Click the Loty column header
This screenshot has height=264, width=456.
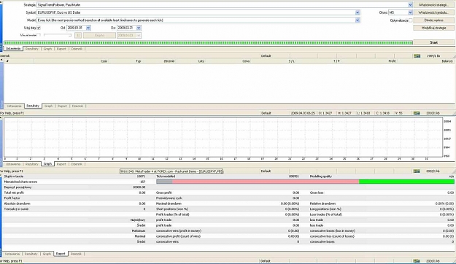(201, 61)
